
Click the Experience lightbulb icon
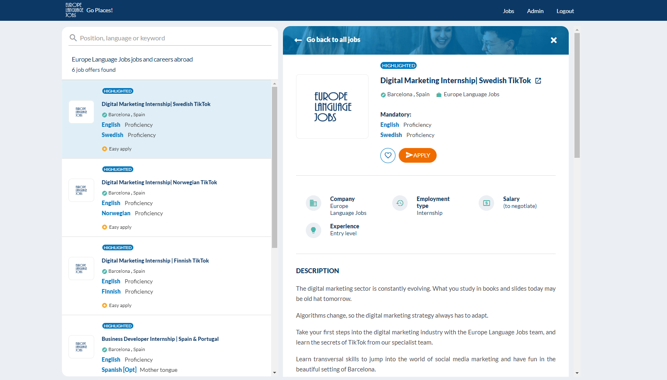click(314, 230)
